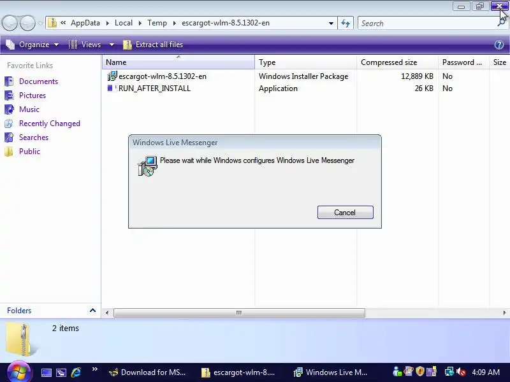510x382 pixels.
Task: Expand the Views dropdown arrow
Action: tap(112, 45)
